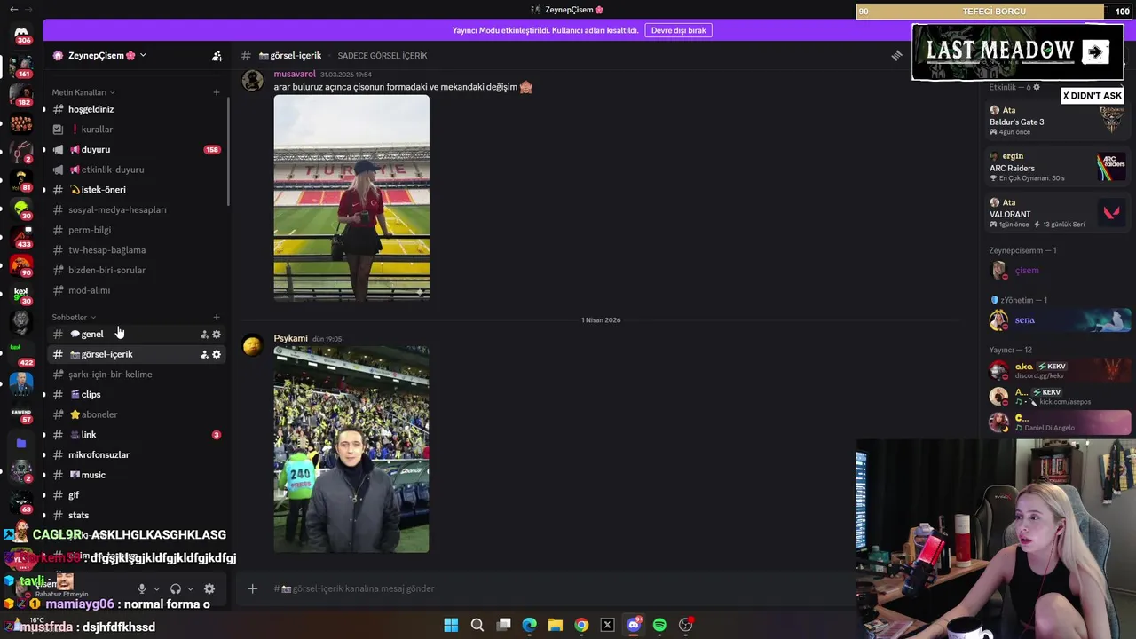
Task: Open Ata's Baldur's Gate 3 activity
Action: pyautogui.click(x=1056, y=121)
